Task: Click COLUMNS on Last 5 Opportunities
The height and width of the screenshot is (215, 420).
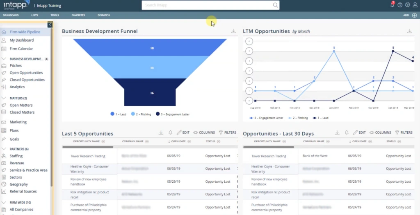Action: pos(204,132)
